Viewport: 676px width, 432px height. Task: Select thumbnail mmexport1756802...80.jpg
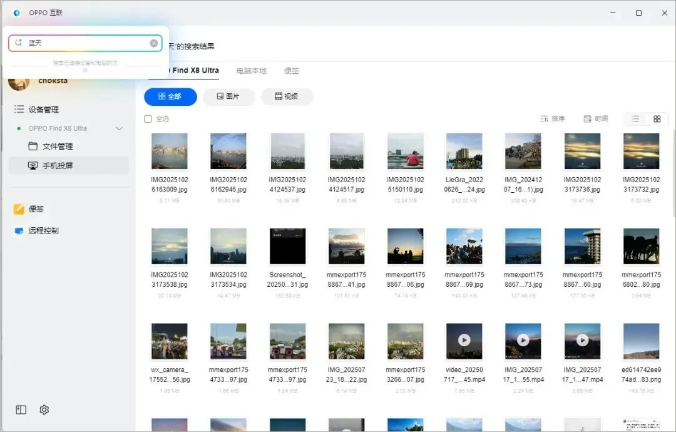point(642,246)
